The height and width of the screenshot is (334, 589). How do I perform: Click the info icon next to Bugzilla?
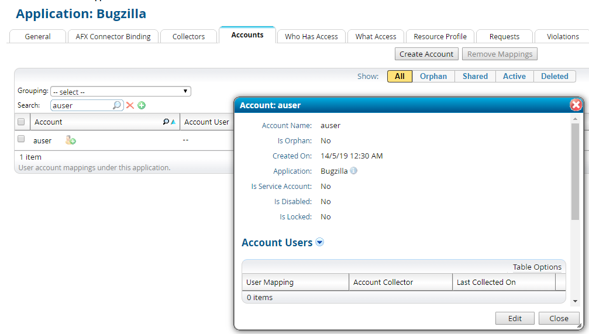(x=354, y=171)
